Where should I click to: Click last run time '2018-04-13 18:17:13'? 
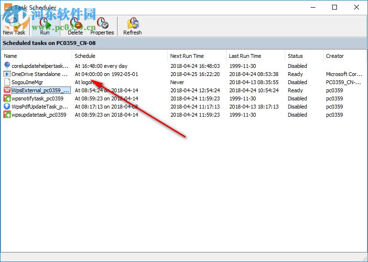point(254,107)
